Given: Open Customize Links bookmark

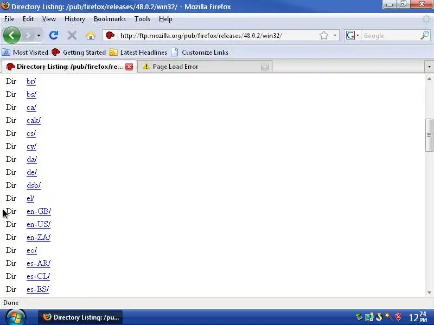Looking at the screenshot, I should tap(200, 52).
